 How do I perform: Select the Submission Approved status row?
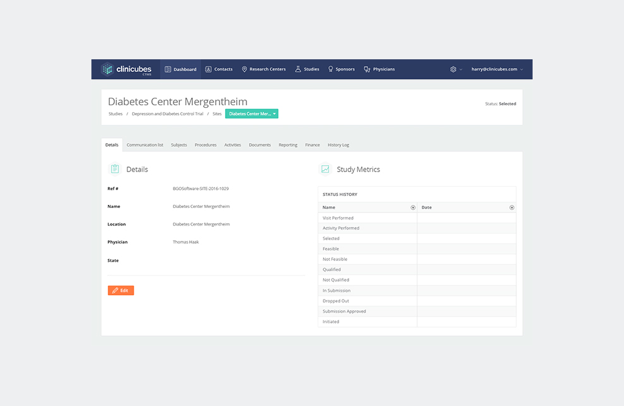417,311
